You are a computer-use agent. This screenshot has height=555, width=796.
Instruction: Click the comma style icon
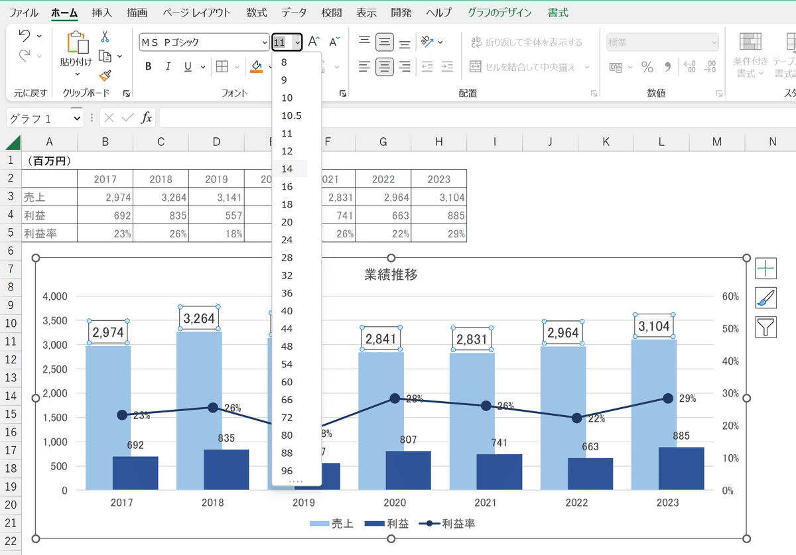pos(667,67)
